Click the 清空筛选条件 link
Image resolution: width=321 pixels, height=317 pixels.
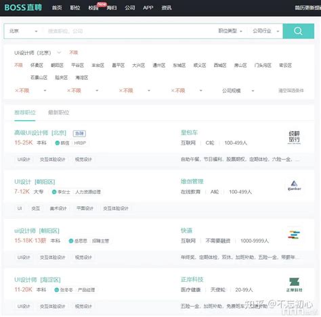[291, 91]
